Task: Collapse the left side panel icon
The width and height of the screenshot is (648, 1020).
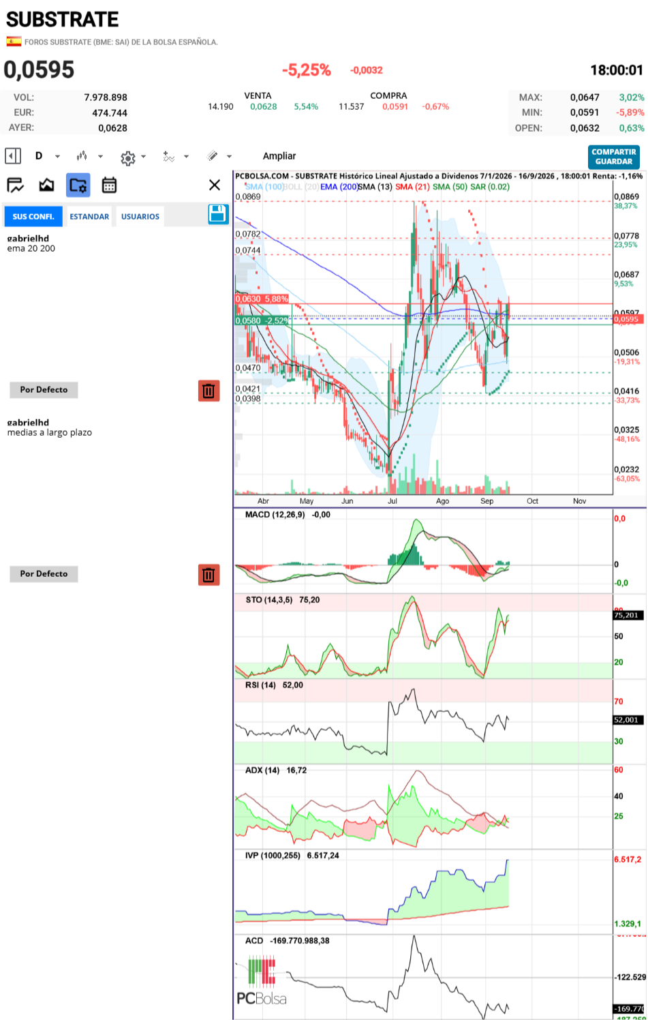Action: pos(13,156)
